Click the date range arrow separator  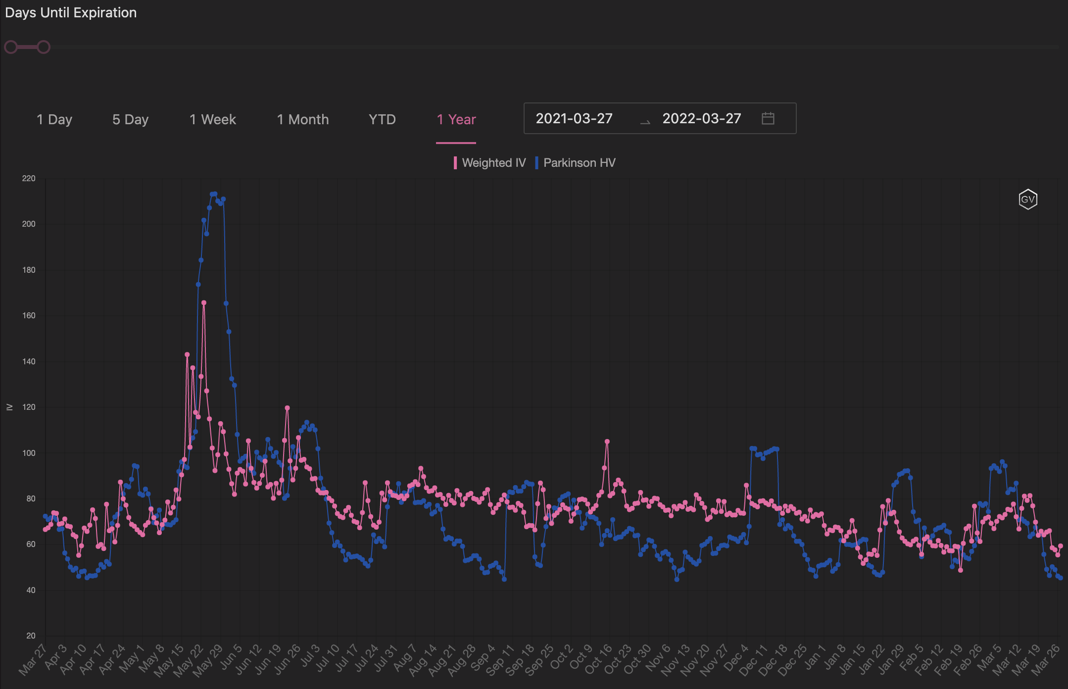645,121
